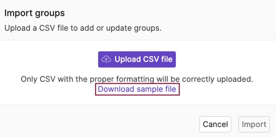
Task: Click the highlighted link below the formatting note
Action: pyautogui.click(x=137, y=89)
